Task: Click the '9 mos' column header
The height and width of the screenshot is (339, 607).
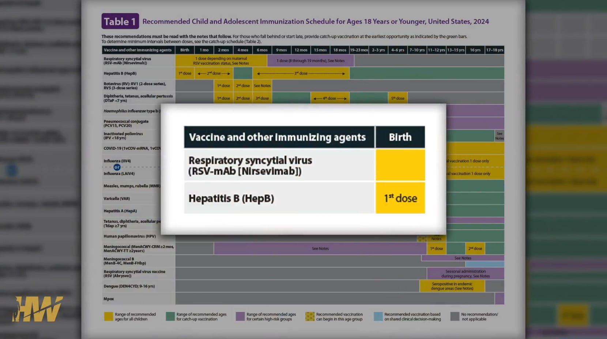Action: pos(282,50)
